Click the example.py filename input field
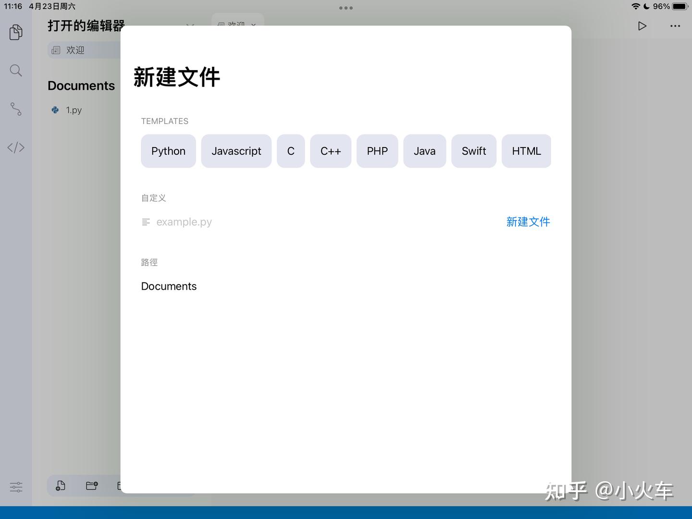This screenshot has width=692, height=519. (184, 222)
